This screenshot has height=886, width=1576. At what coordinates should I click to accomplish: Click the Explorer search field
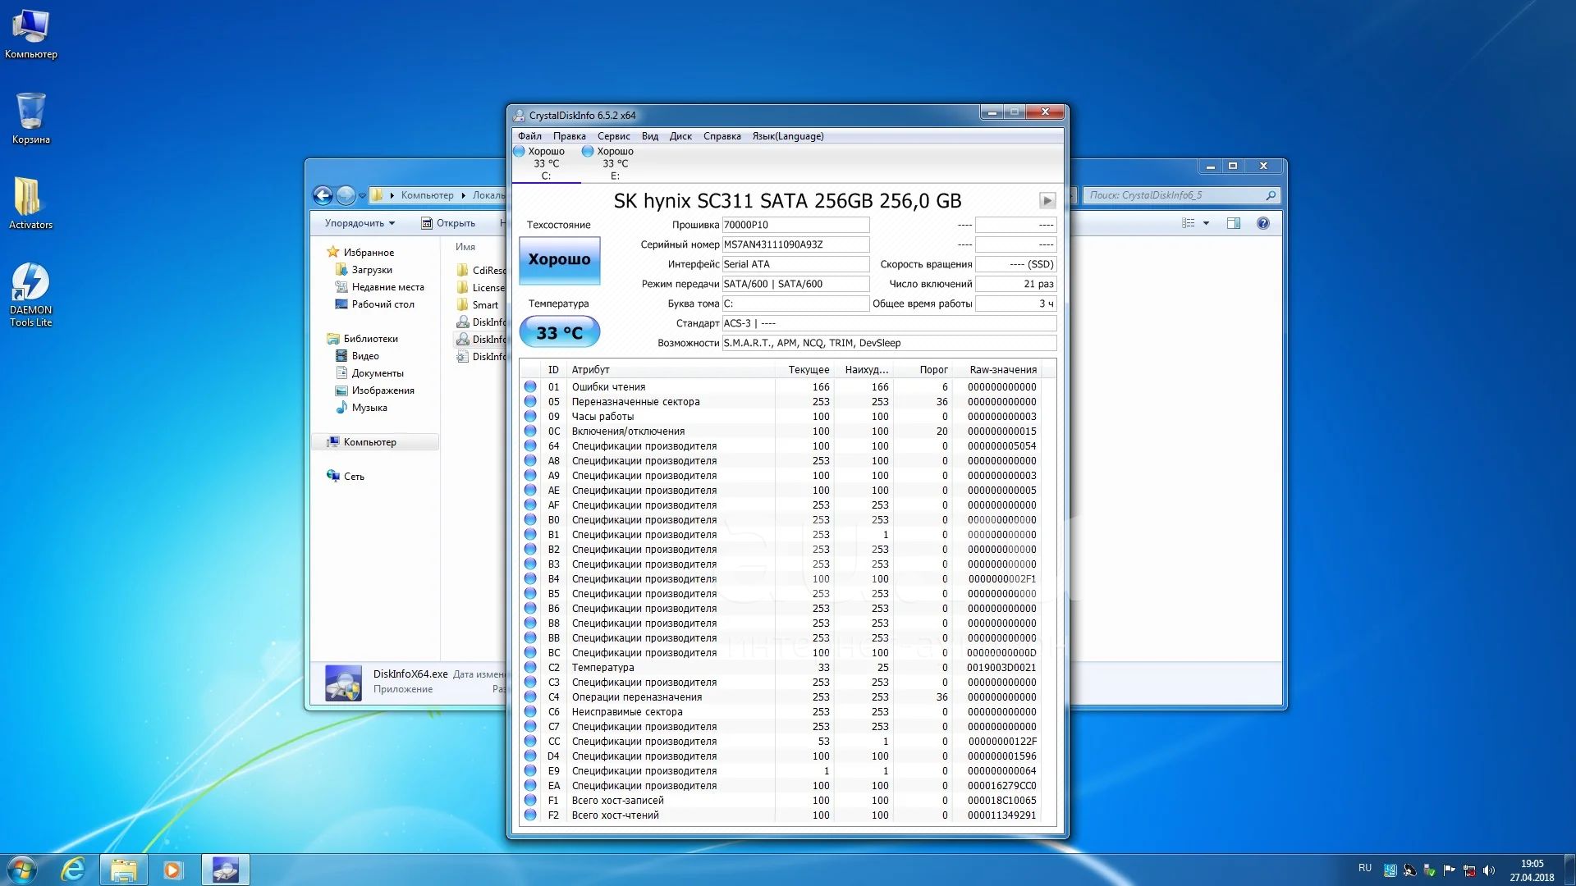(x=1181, y=195)
